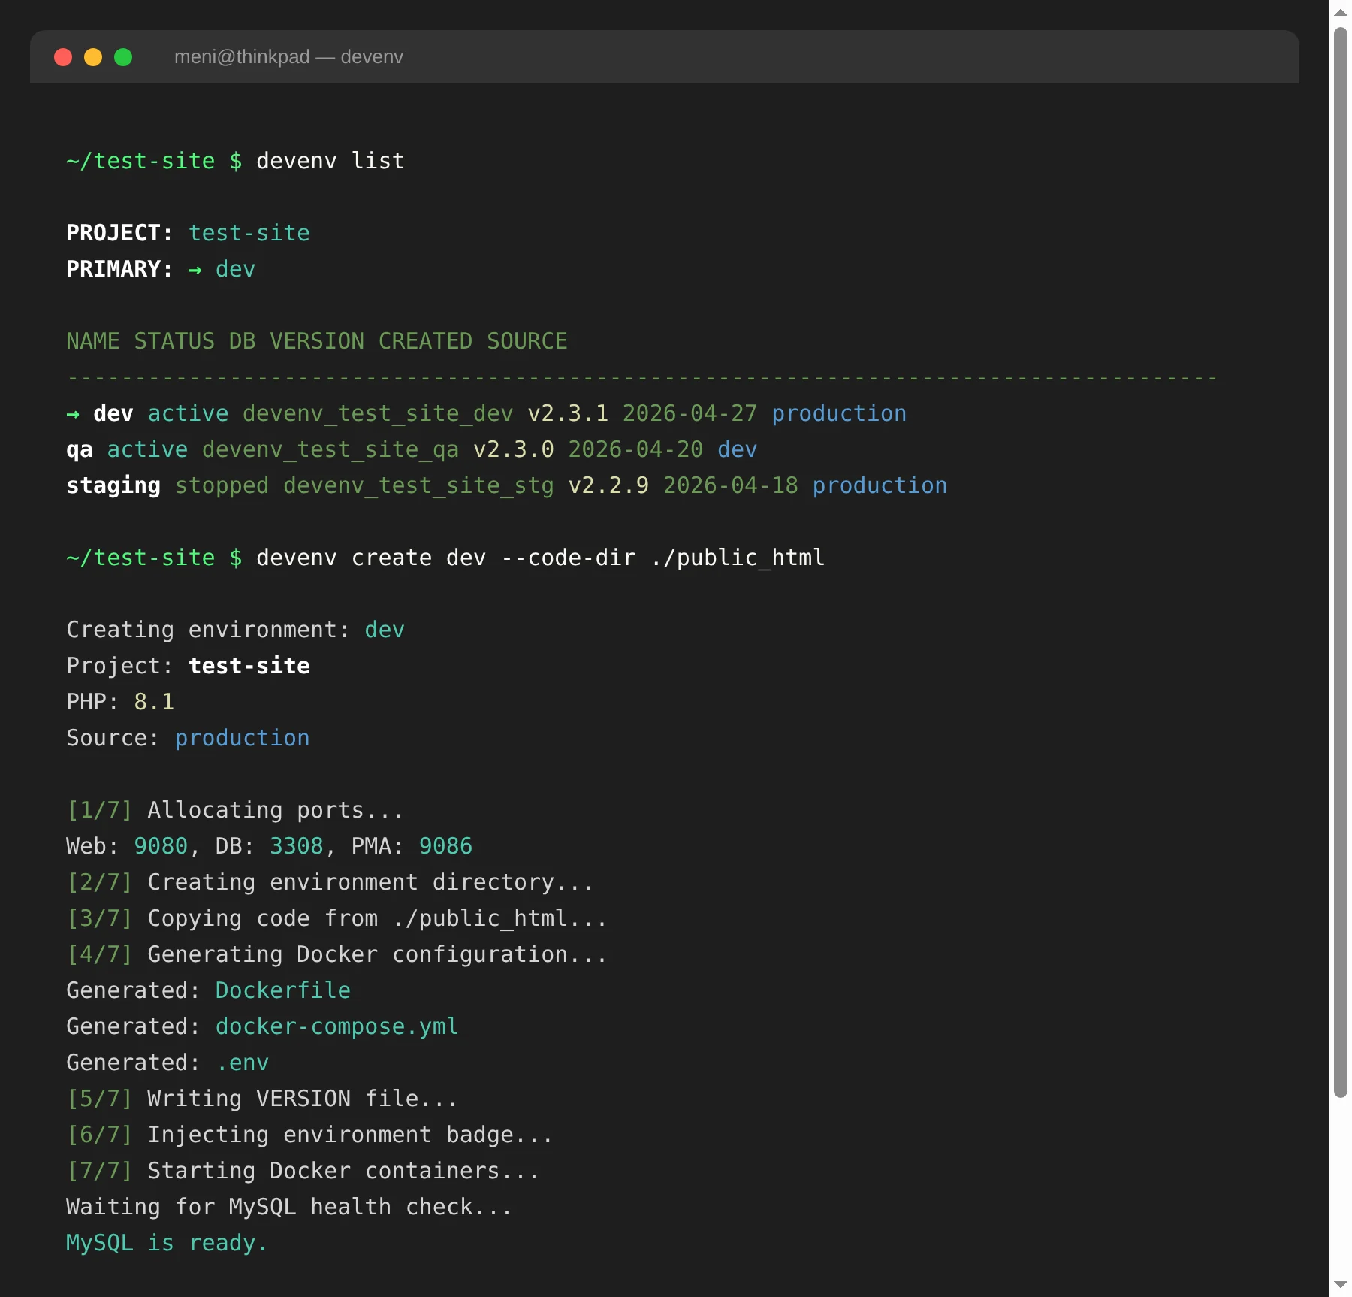Click '[3/7] Copying code from ./public_html...' line
The width and height of the screenshot is (1352, 1297).
tap(337, 918)
